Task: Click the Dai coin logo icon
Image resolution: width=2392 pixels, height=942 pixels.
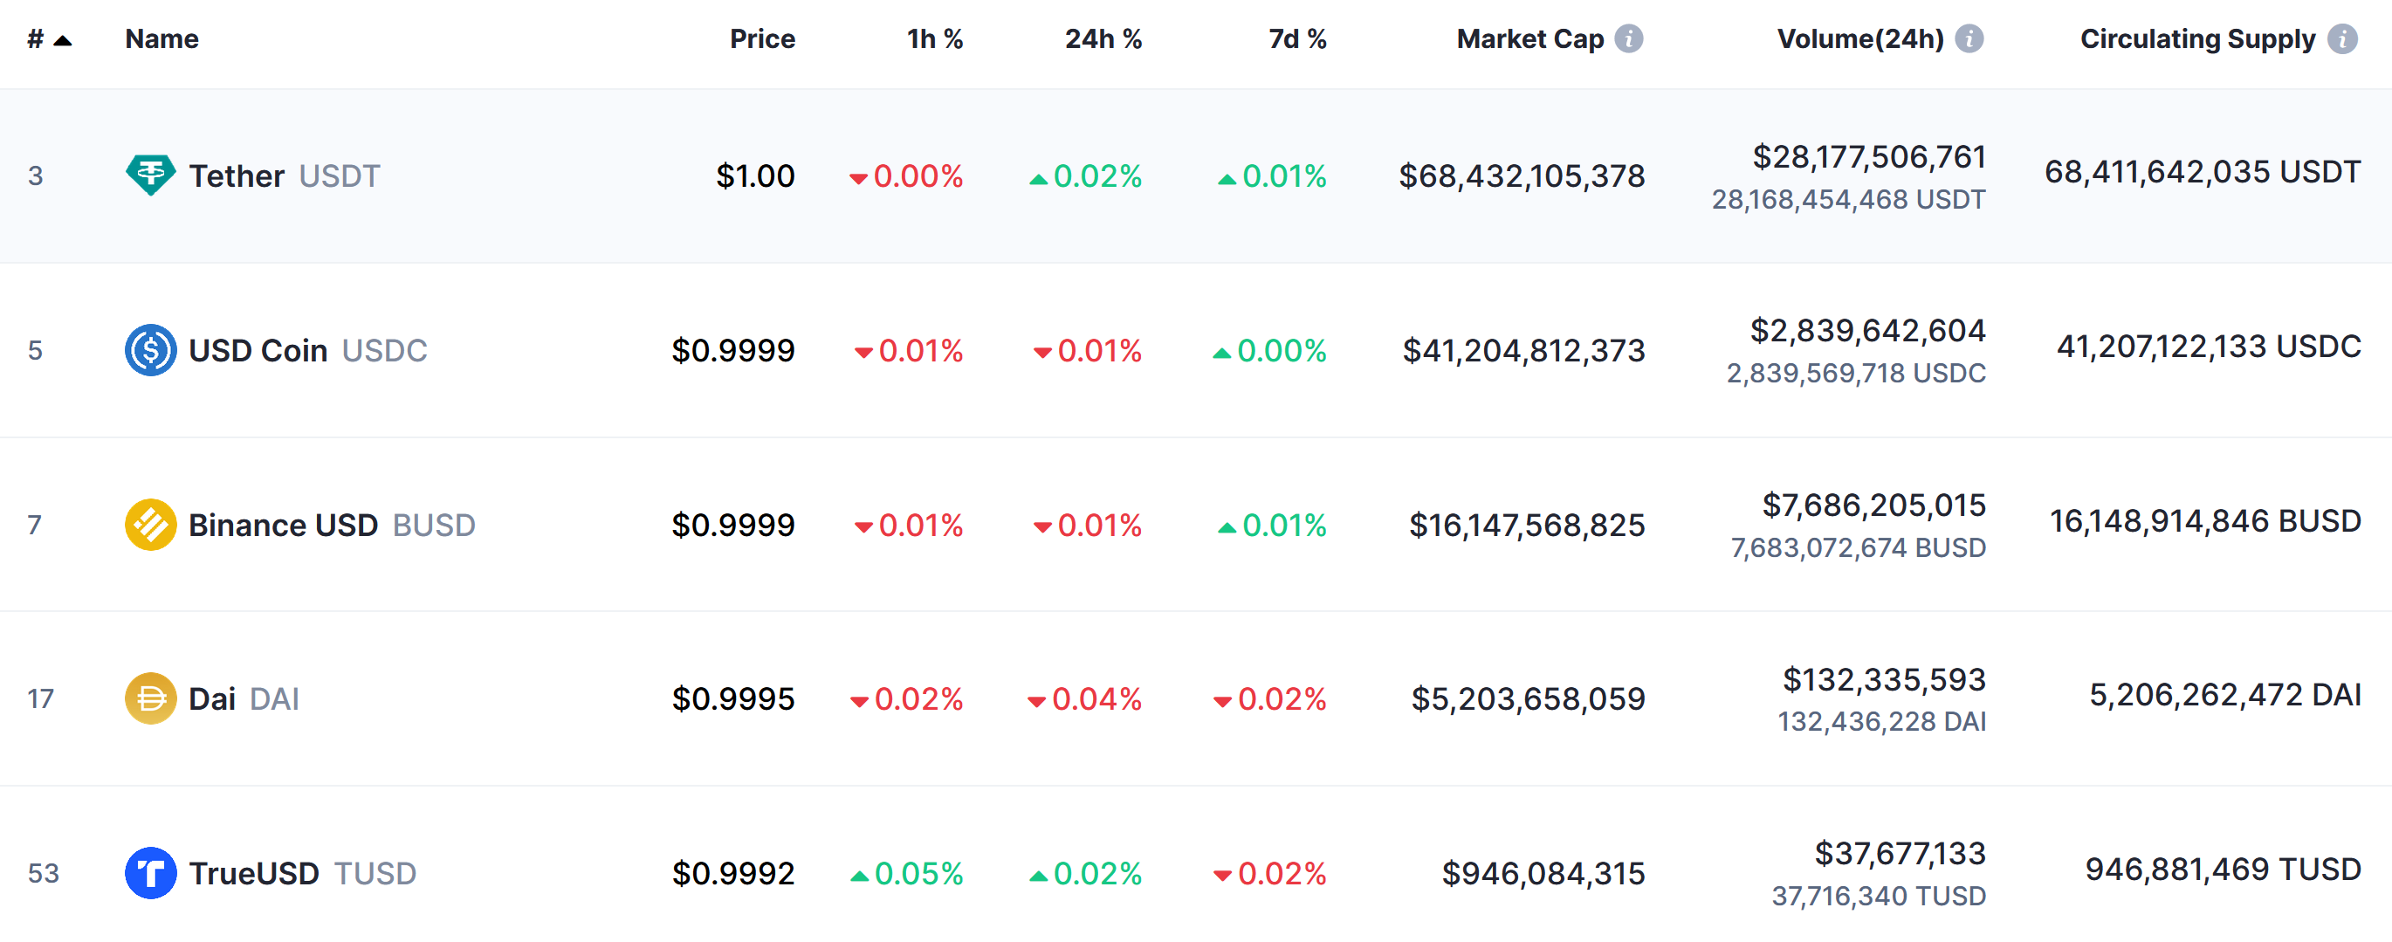Action: click(x=150, y=698)
